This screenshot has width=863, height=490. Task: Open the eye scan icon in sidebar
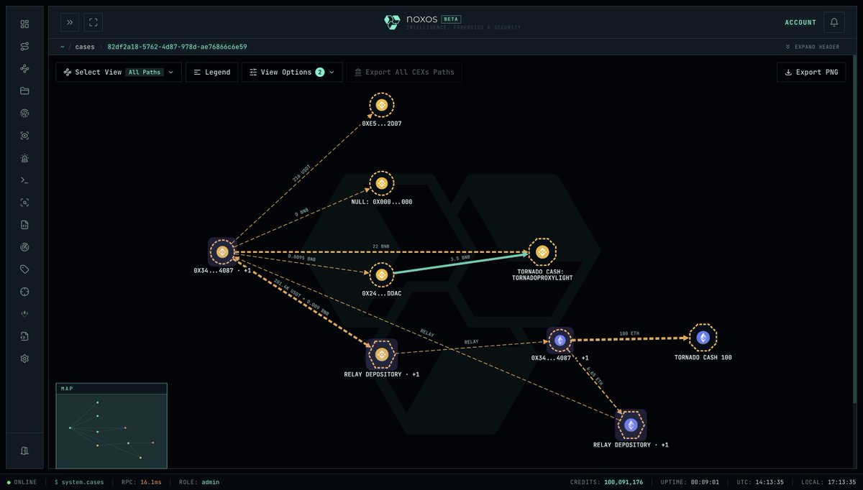pos(24,135)
